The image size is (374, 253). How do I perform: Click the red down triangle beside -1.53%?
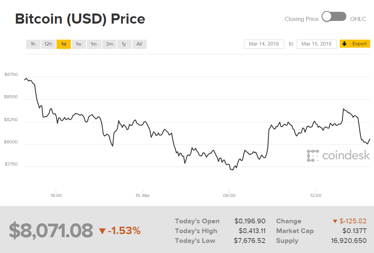[102, 231]
